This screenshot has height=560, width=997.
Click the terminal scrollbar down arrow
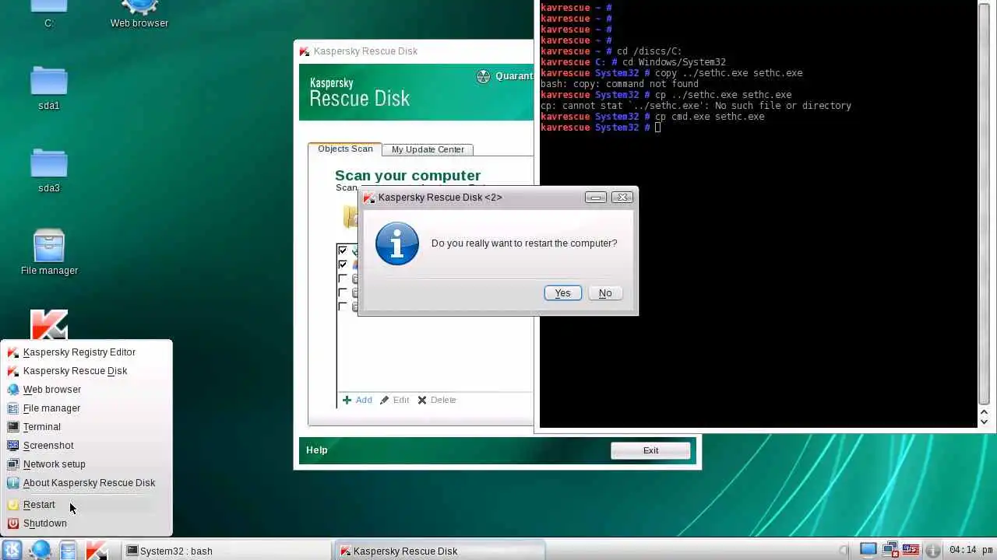984,421
